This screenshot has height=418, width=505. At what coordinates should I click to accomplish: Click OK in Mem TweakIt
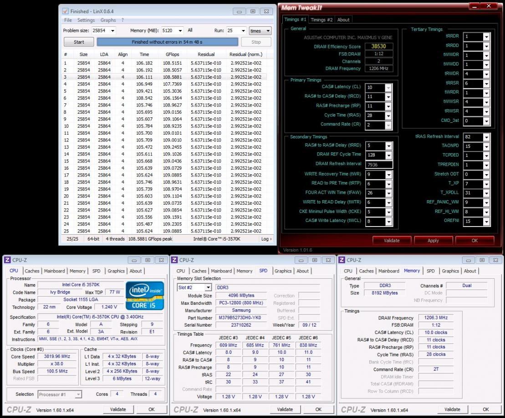point(475,240)
